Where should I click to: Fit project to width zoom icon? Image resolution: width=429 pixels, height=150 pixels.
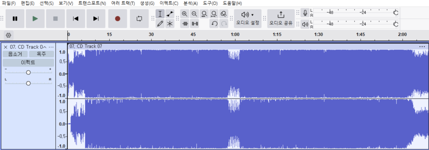click(214, 14)
